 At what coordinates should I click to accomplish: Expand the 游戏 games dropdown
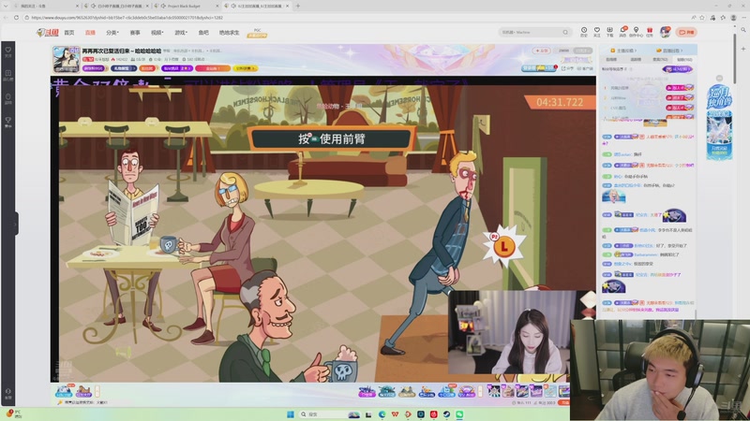pyautogui.click(x=180, y=33)
